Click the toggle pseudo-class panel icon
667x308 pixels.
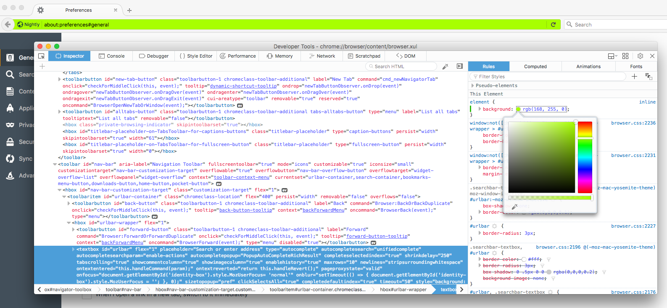(649, 77)
